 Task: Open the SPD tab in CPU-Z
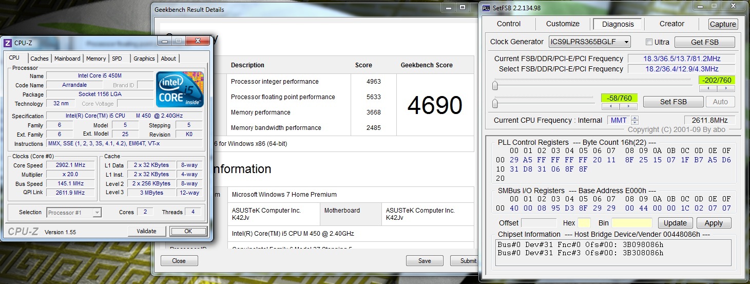tap(117, 59)
